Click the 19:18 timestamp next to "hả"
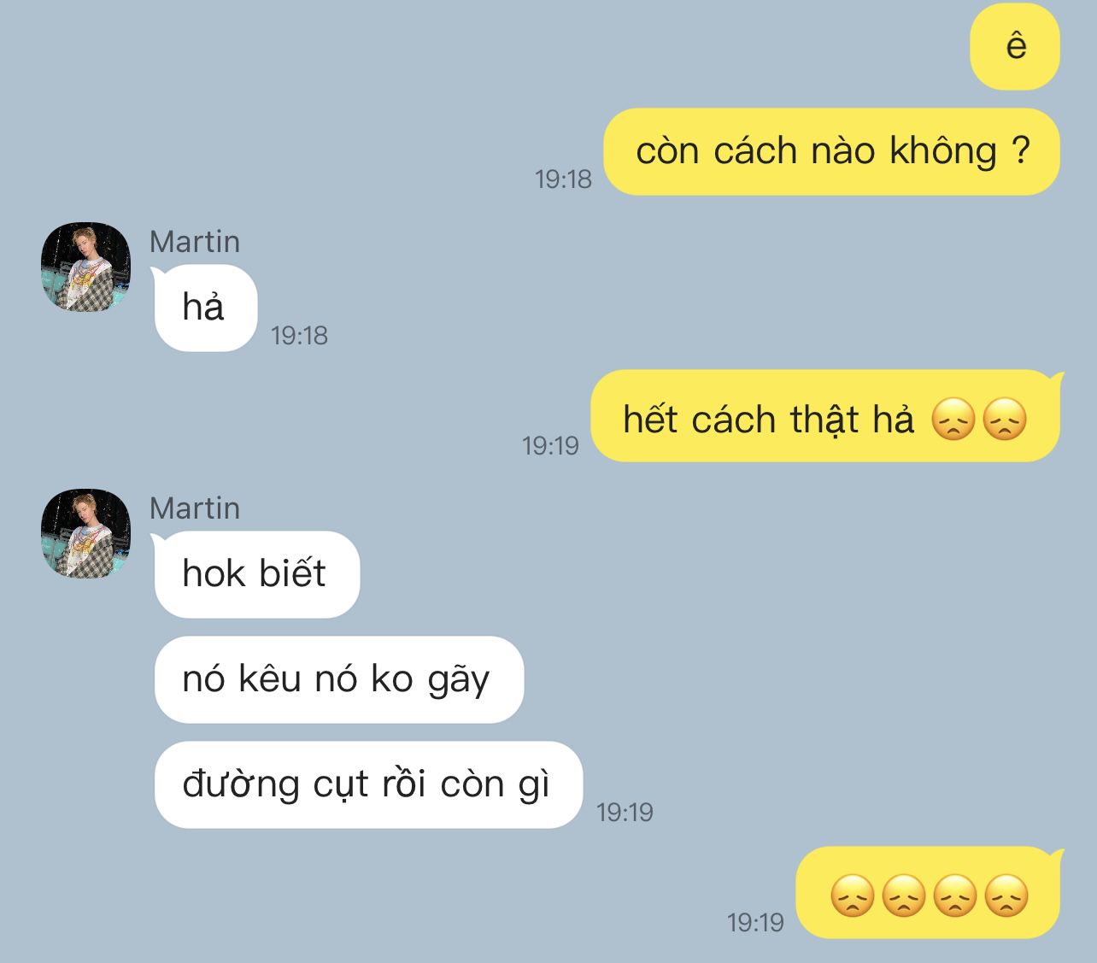This screenshot has width=1097, height=963. pyautogui.click(x=299, y=336)
